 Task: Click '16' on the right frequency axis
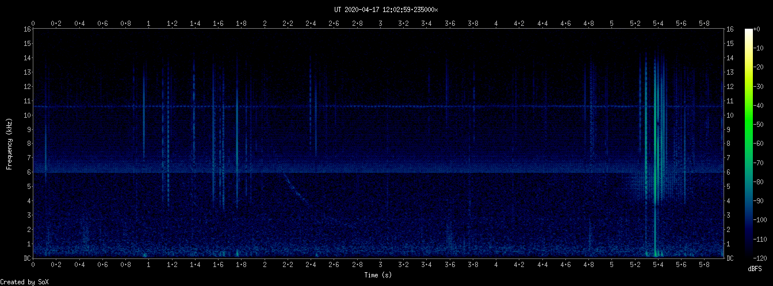730,29
